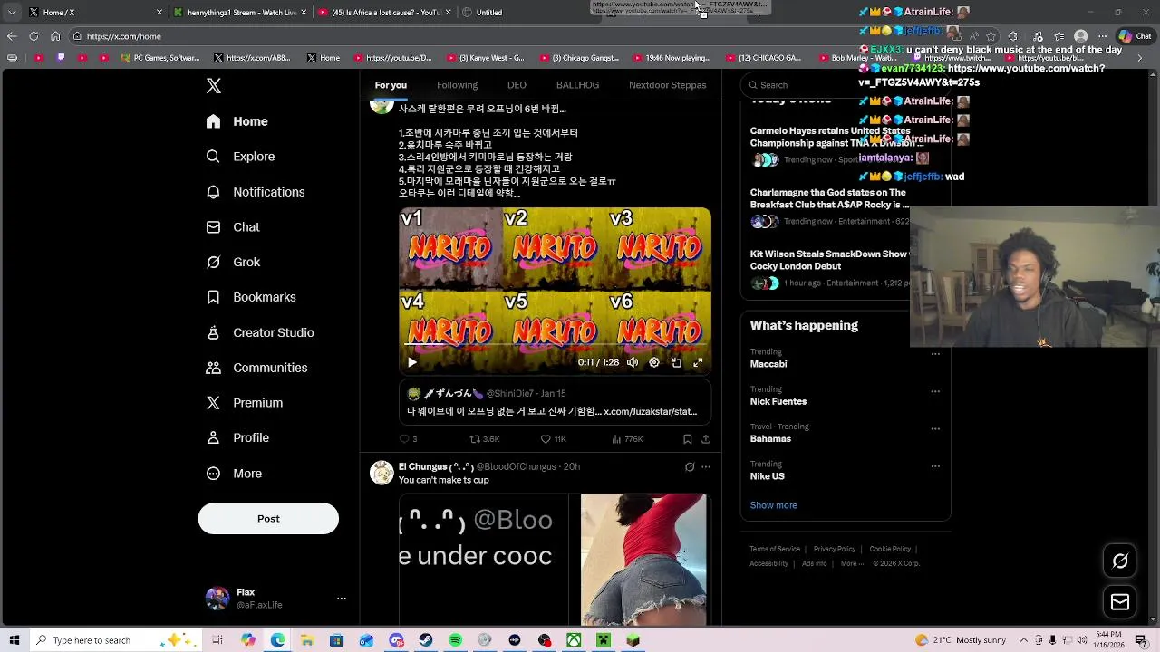Expand the Naruto video to fullscreen
This screenshot has width=1160, height=652.
pyautogui.click(x=698, y=362)
